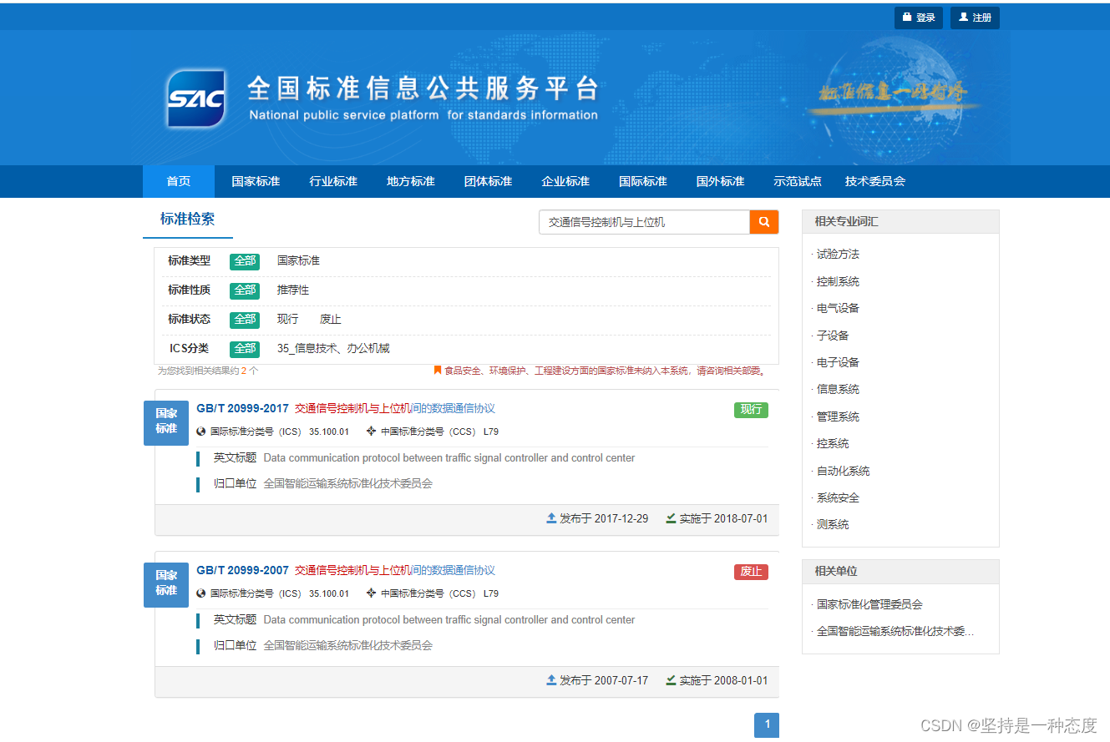Viewport: 1110px width, 742px height.
Task: Click the globe ICS icon in 20999-2007 entry
Action: coord(201,594)
